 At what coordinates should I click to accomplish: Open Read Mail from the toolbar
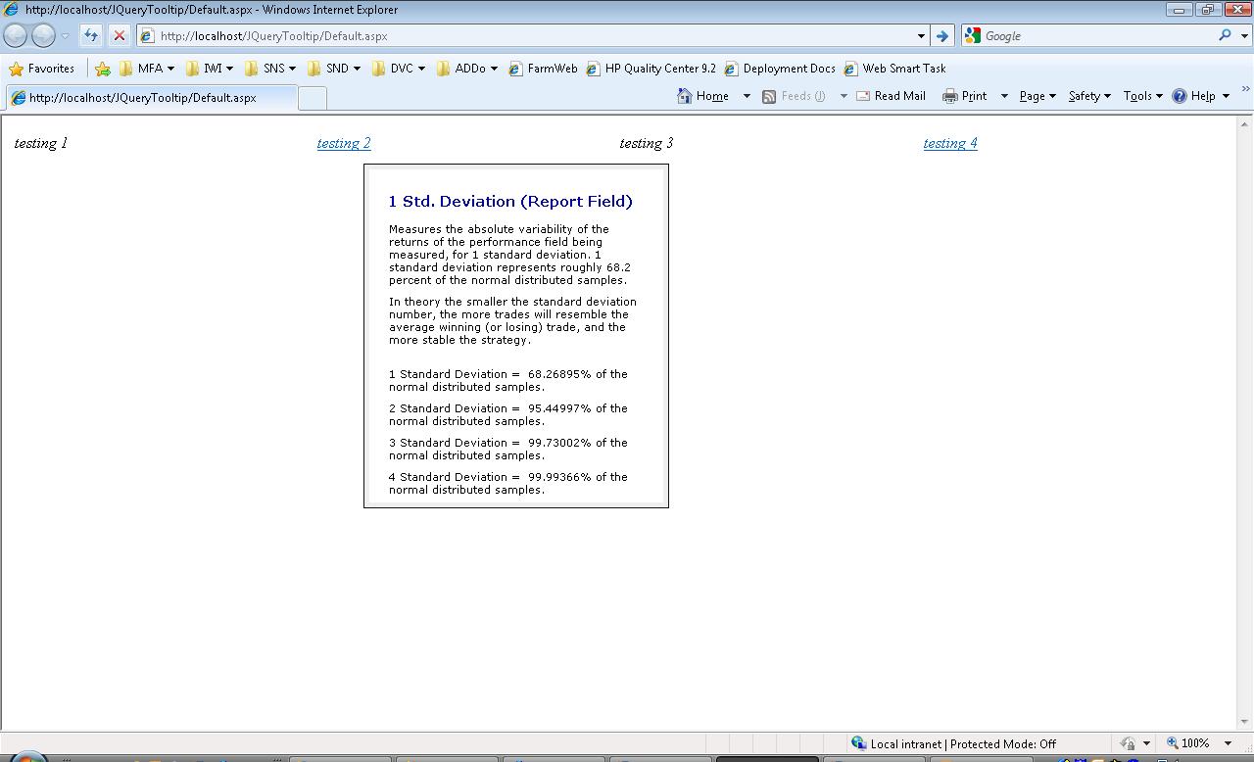(891, 96)
